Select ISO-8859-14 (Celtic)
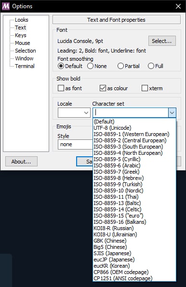The height and width of the screenshot is (287, 186). point(134,209)
